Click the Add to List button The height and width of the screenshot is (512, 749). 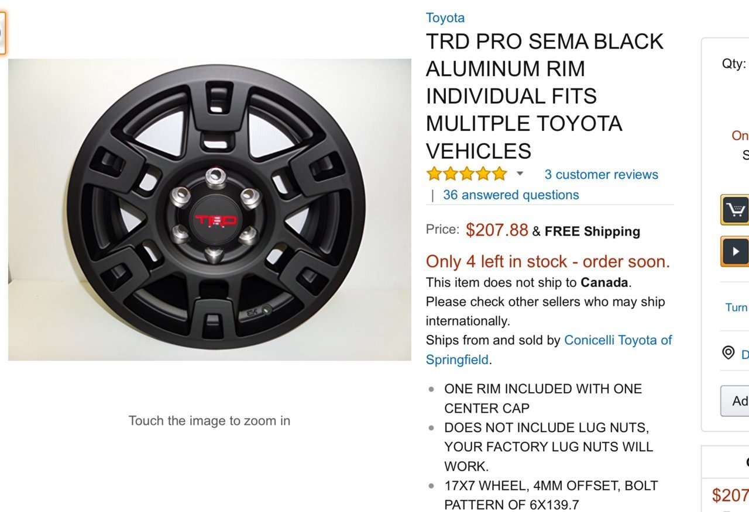click(735, 401)
